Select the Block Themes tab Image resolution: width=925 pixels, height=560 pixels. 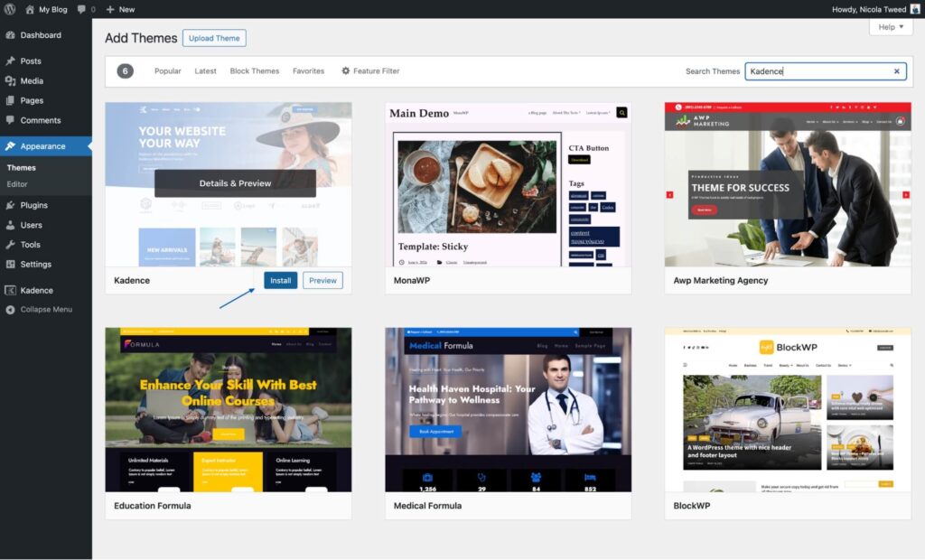[x=255, y=71]
